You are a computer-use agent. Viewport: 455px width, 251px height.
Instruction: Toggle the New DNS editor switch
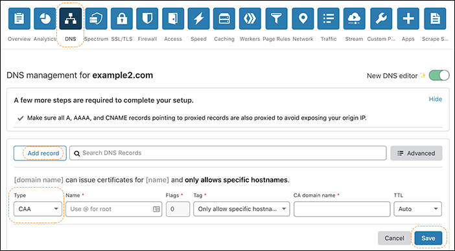(439, 76)
